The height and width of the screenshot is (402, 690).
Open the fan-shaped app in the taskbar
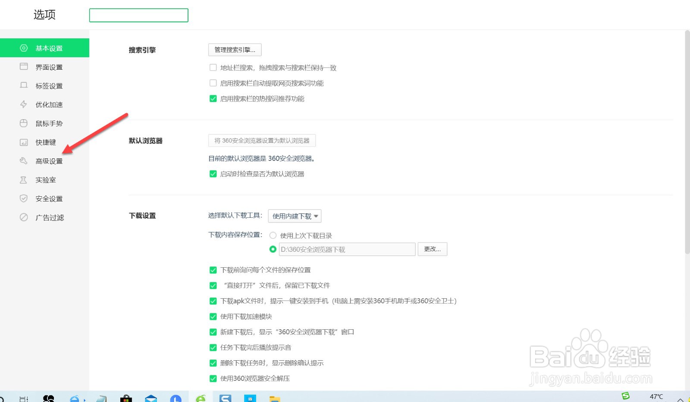[x=49, y=399]
